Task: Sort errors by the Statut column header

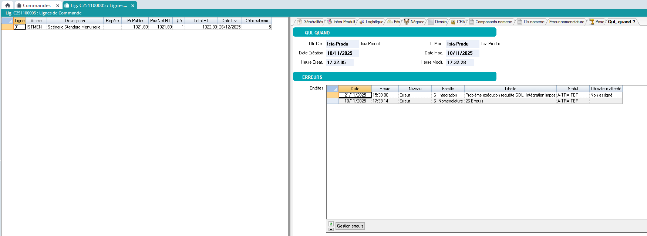Action: 573,89
